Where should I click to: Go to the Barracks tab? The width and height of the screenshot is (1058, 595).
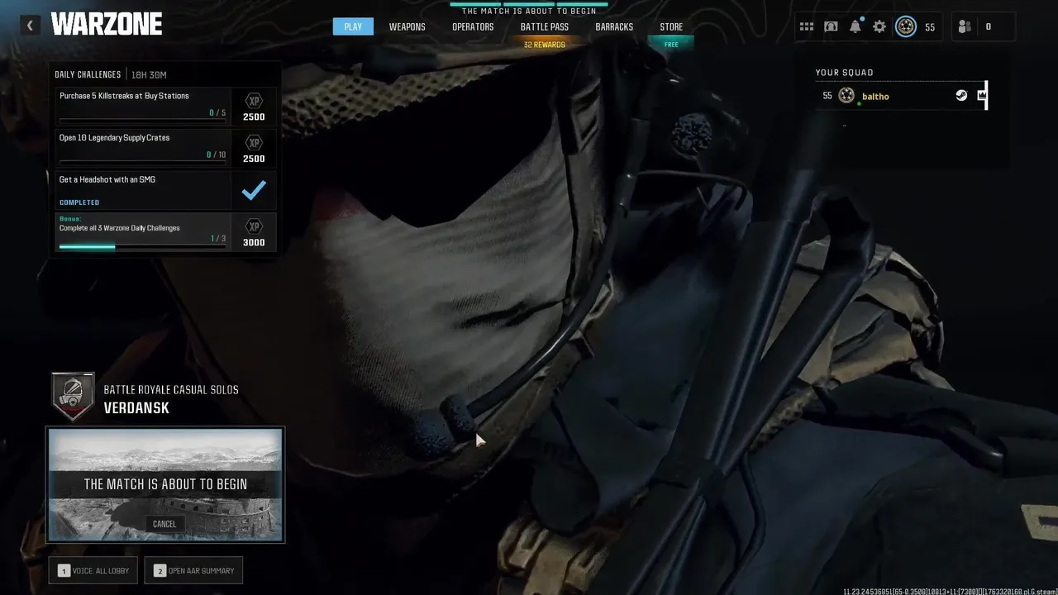point(614,26)
